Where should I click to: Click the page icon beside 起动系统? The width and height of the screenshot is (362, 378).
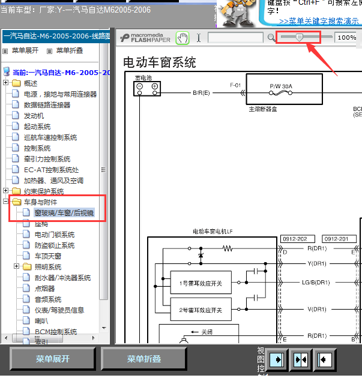16,126
